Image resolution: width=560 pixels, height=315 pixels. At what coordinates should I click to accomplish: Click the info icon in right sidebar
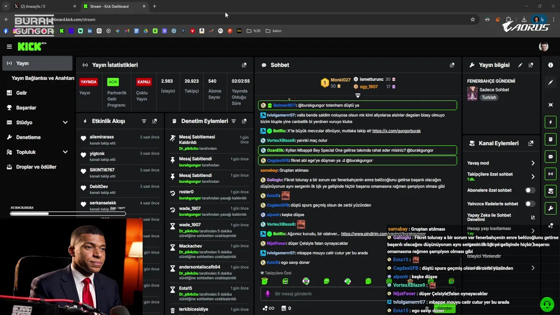[550, 65]
